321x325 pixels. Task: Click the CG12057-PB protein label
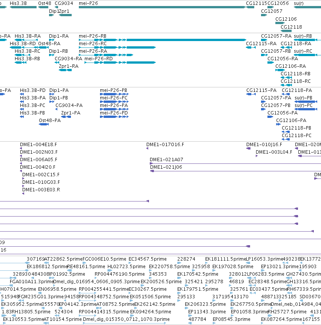click(276, 105)
